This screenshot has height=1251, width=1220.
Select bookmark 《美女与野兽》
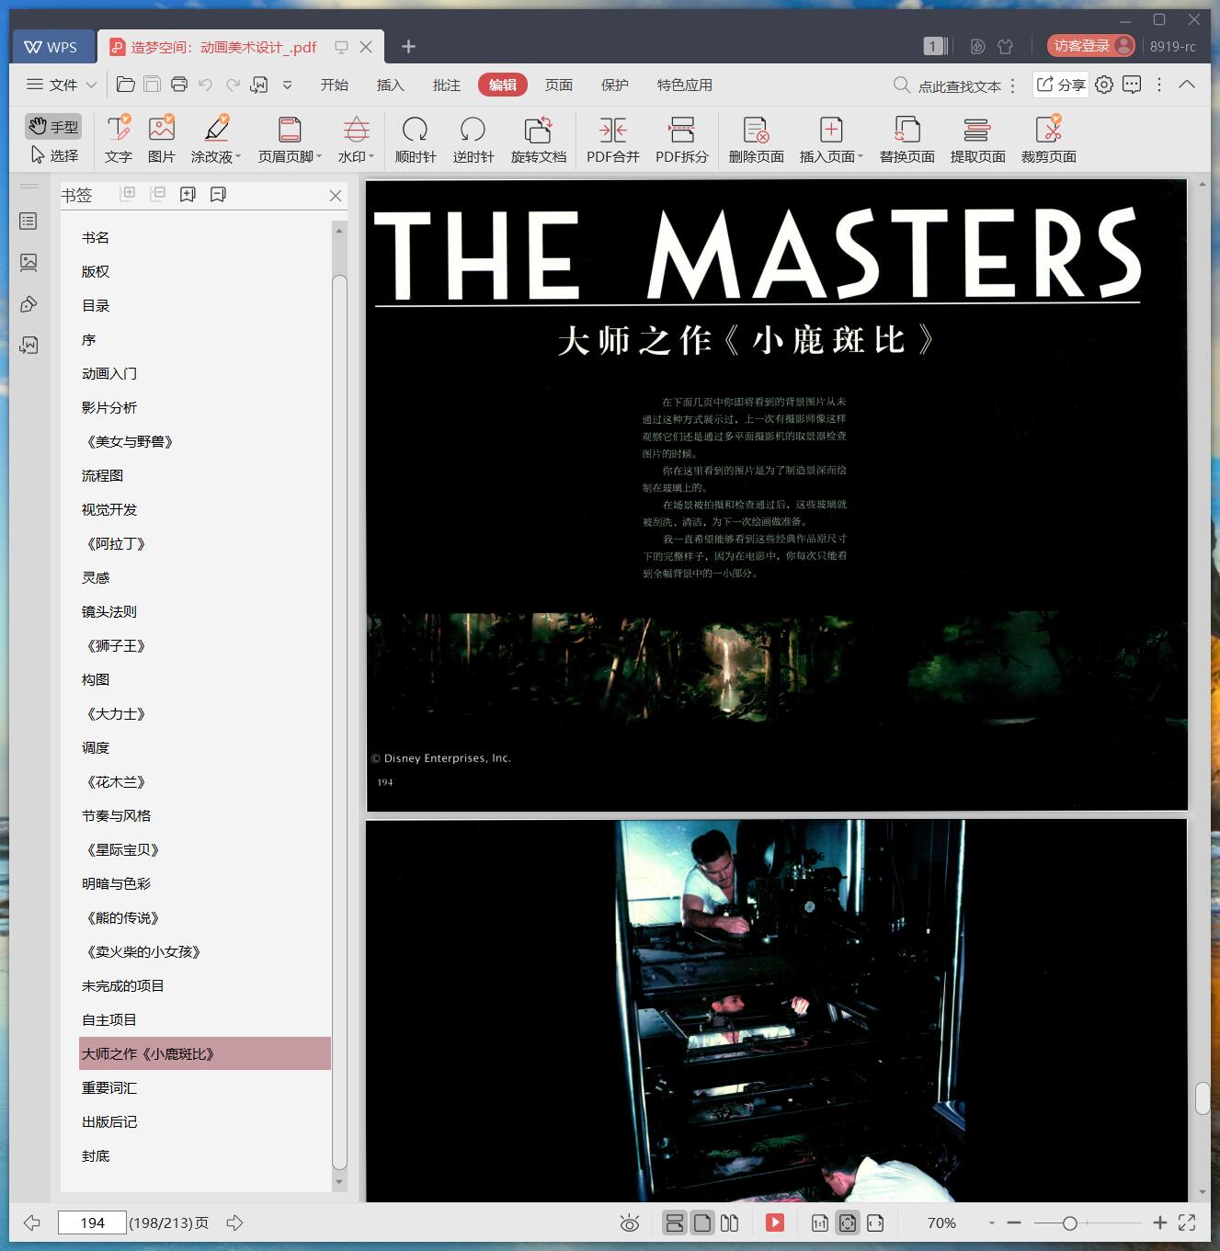pos(129,441)
